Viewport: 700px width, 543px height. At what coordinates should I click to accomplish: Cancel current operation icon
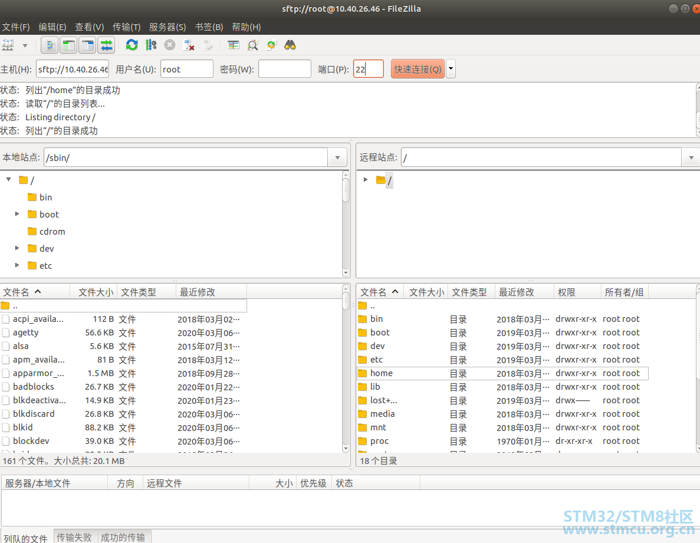170,45
